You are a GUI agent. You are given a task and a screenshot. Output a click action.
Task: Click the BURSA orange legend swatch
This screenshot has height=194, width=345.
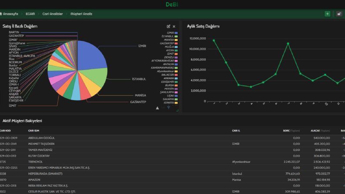pyautogui.click(x=176, y=85)
